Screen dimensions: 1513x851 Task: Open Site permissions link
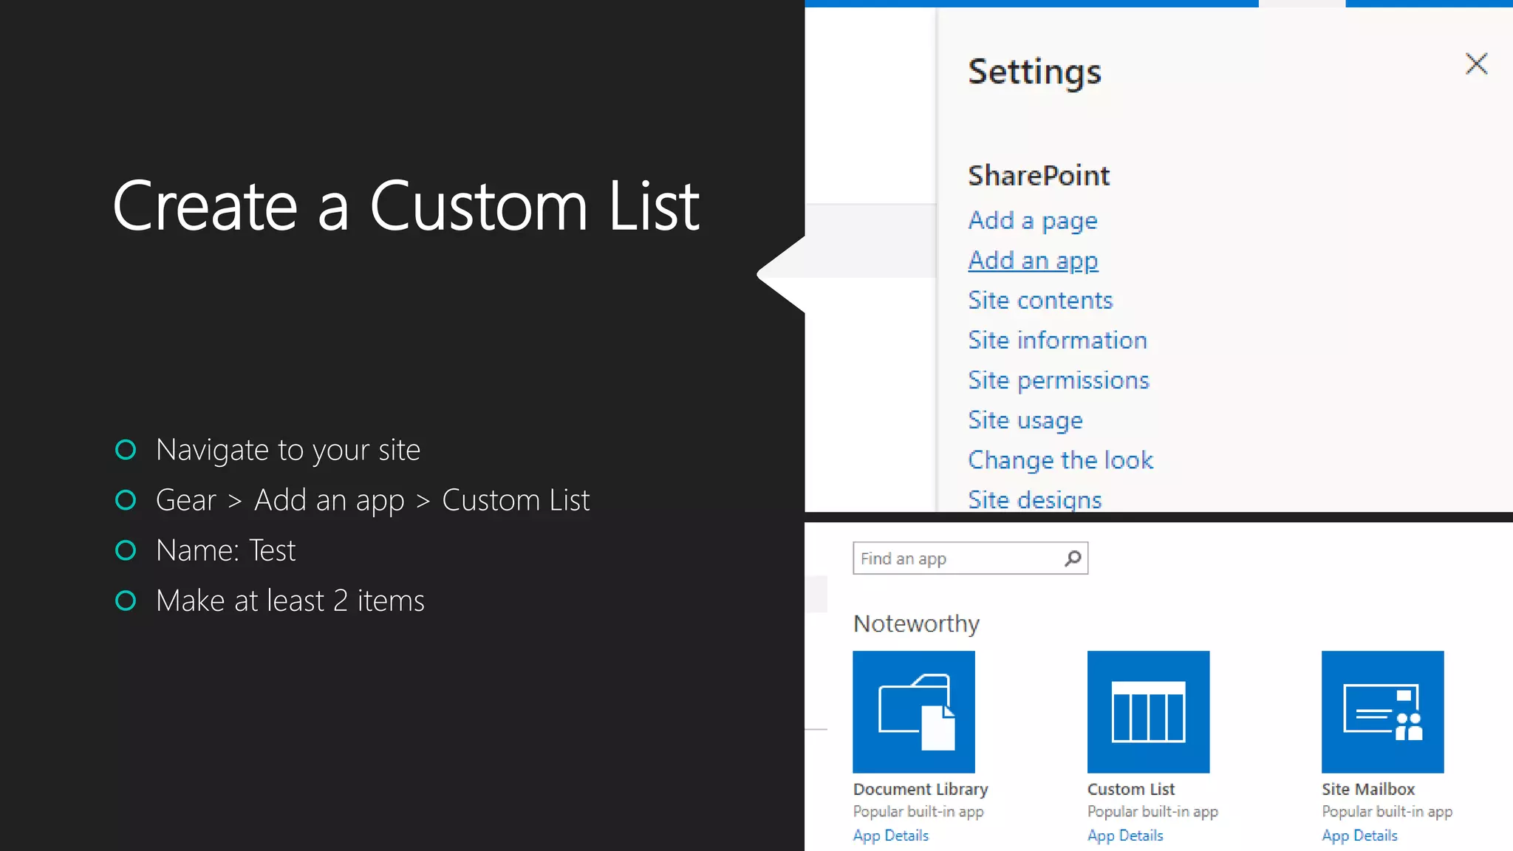pyautogui.click(x=1059, y=380)
